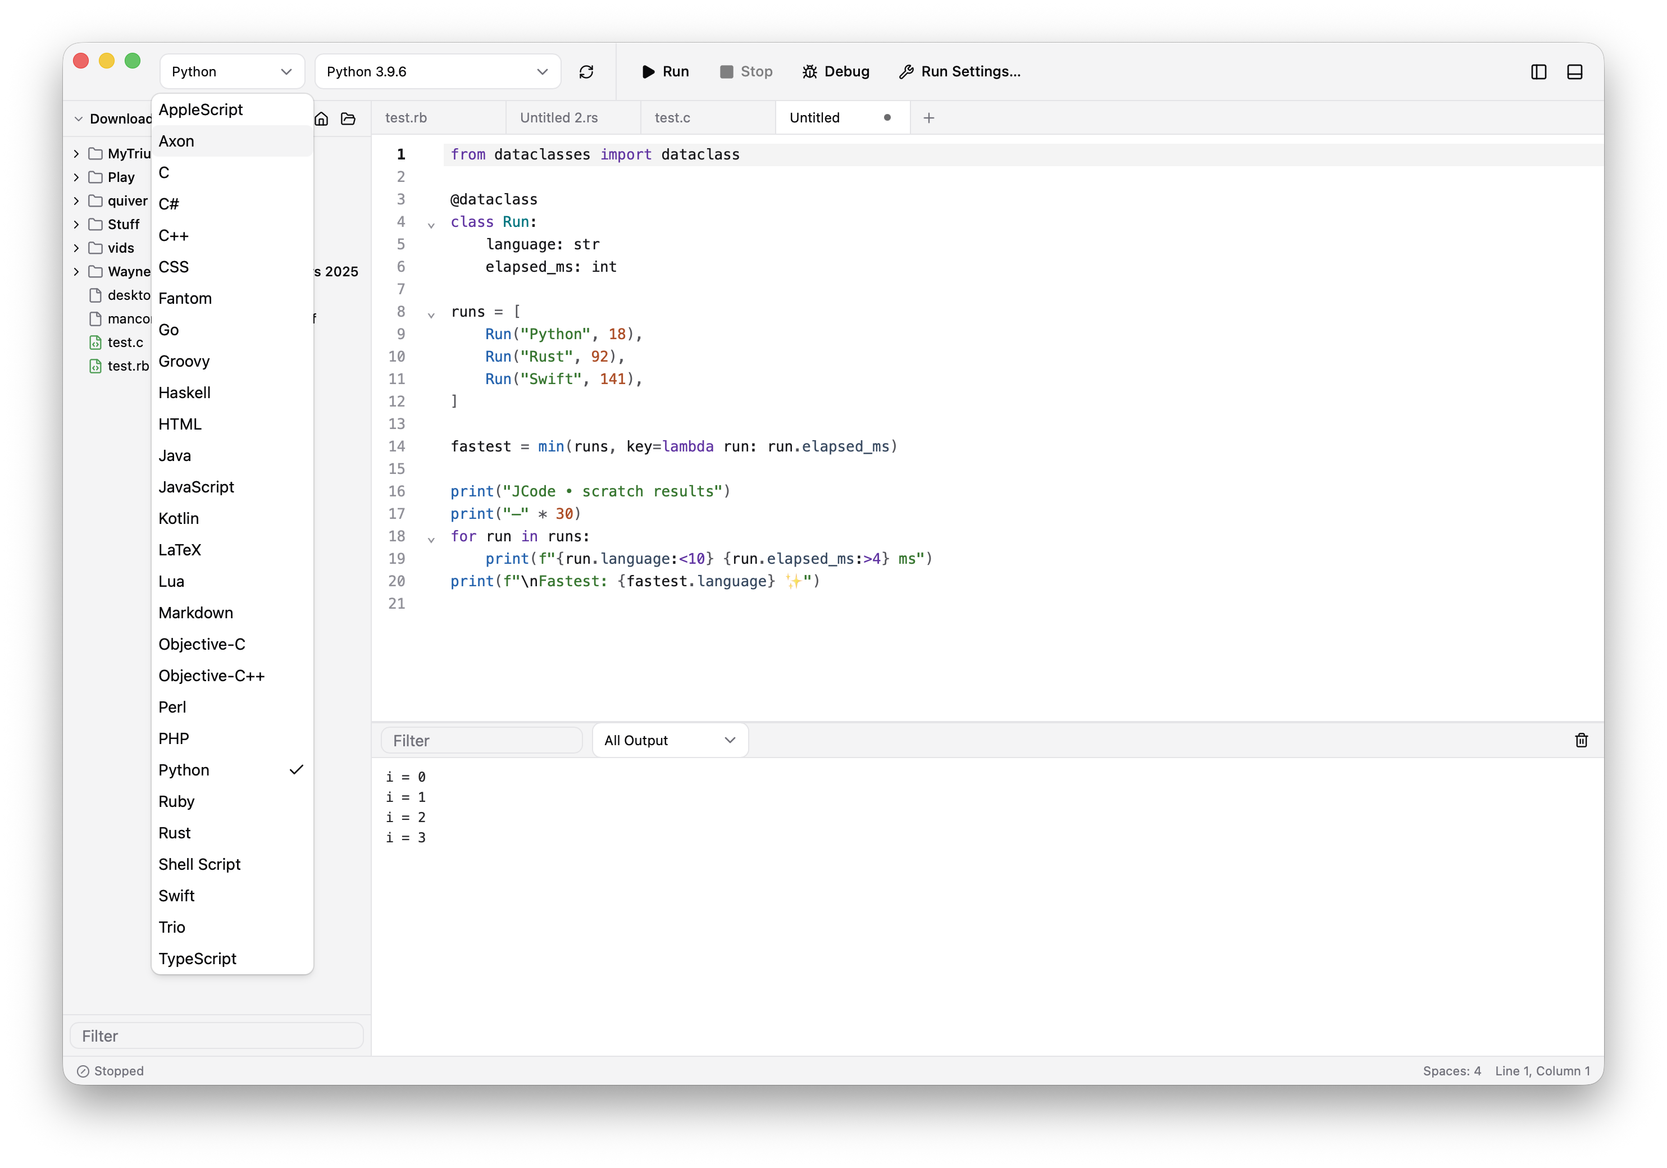Viewport: 1667px width, 1168px height.
Task: Toggle the left sidebar panel icon
Action: click(1538, 72)
